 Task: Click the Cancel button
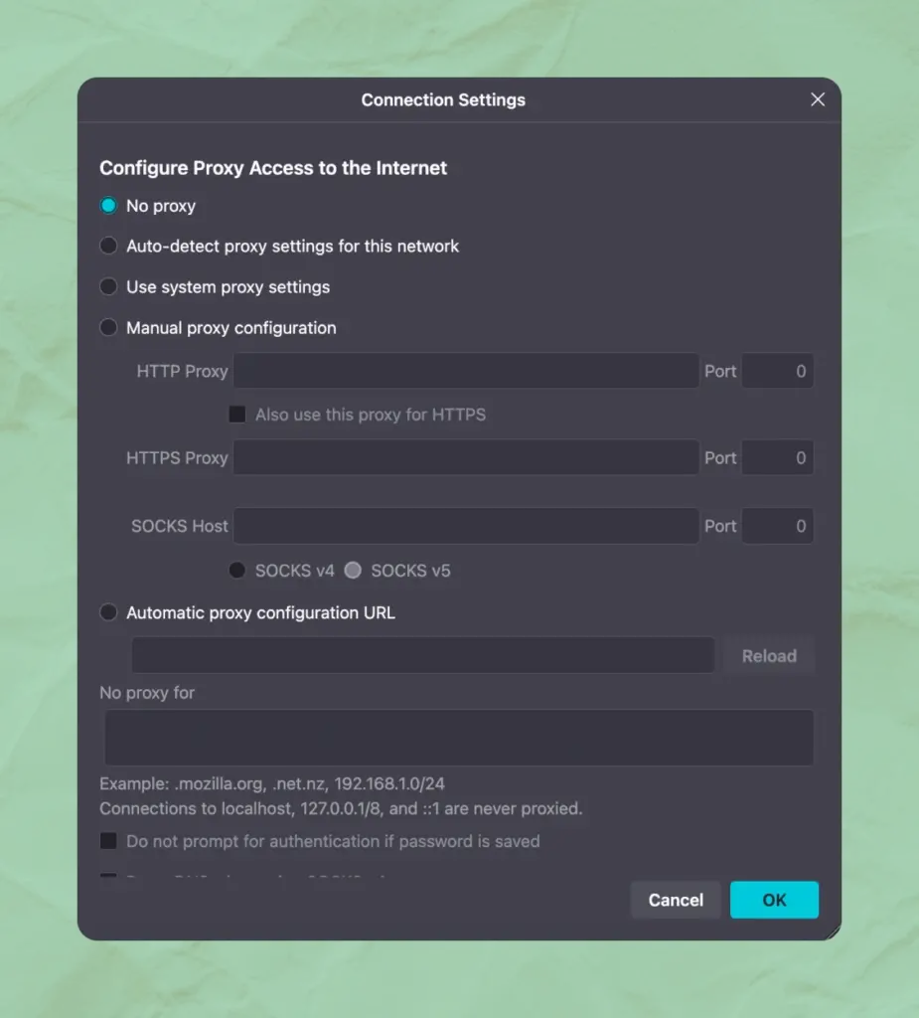[x=676, y=900]
